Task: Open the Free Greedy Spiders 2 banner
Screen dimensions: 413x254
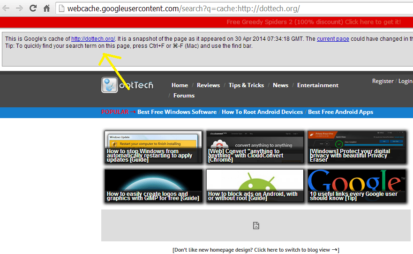Action: click(x=313, y=22)
